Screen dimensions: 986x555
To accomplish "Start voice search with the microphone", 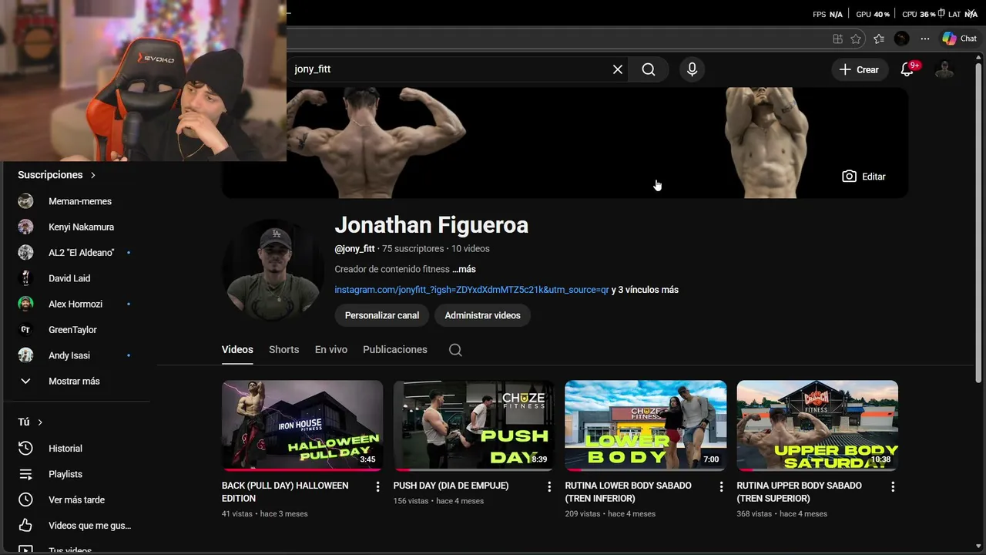I will point(692,69).
